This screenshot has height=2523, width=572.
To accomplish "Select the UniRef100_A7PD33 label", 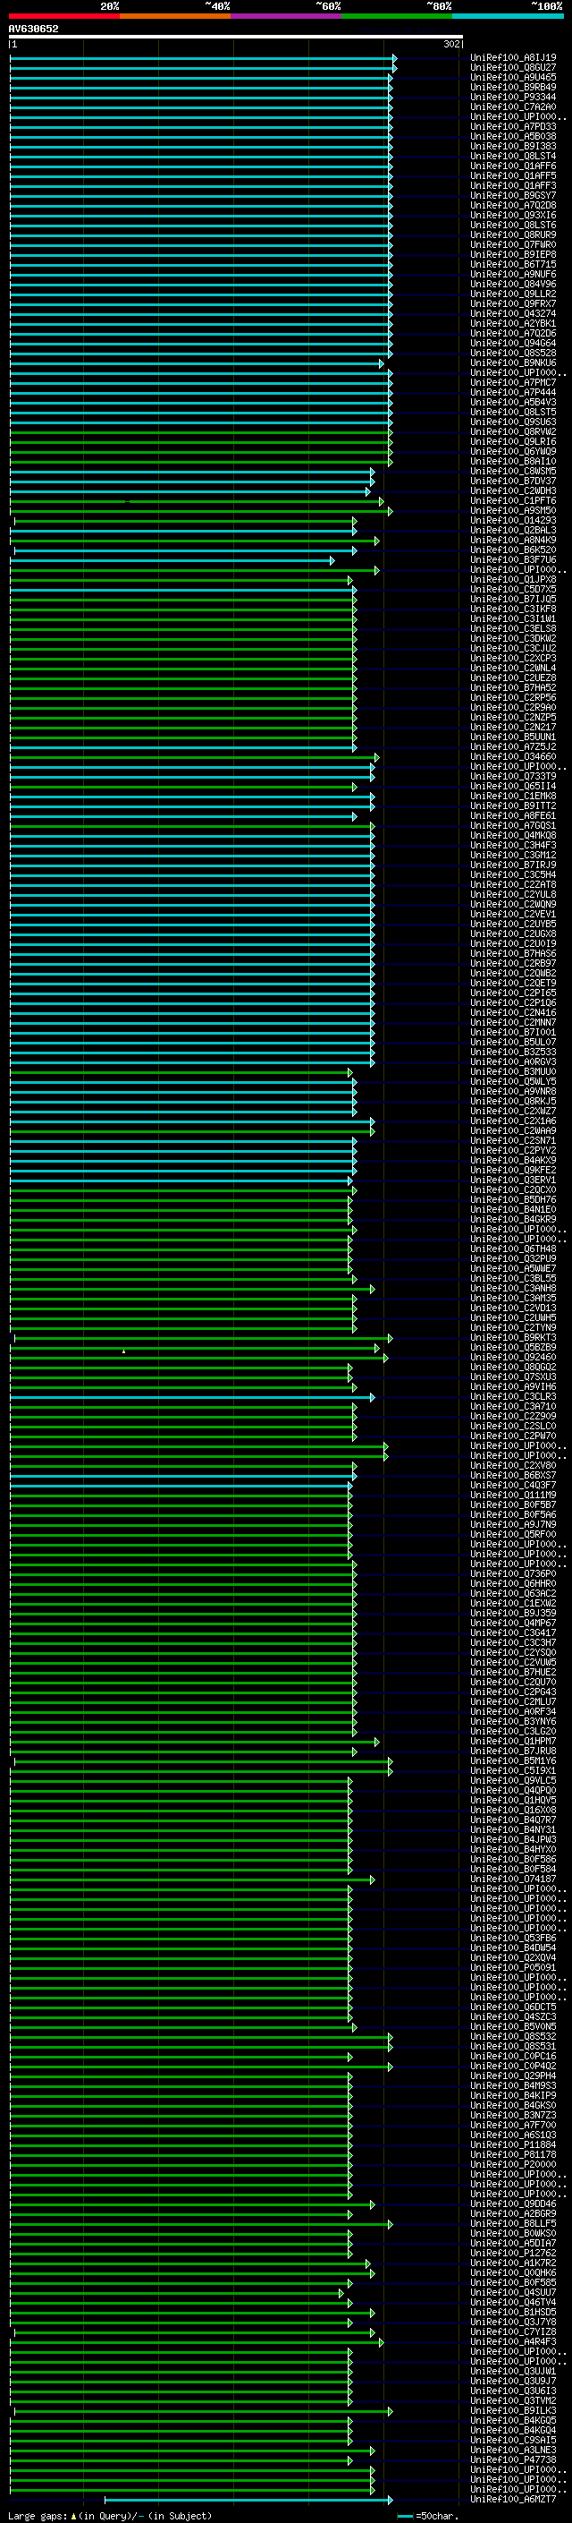I will (513, 126).
